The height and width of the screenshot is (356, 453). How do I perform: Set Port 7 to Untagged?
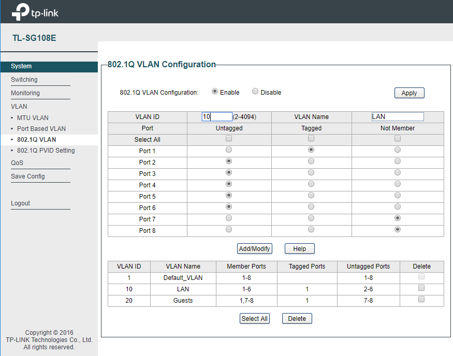[229, 218]
